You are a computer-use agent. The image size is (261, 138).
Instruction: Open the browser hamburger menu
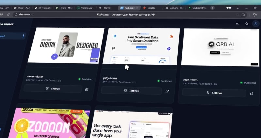[x=238, y=8]
